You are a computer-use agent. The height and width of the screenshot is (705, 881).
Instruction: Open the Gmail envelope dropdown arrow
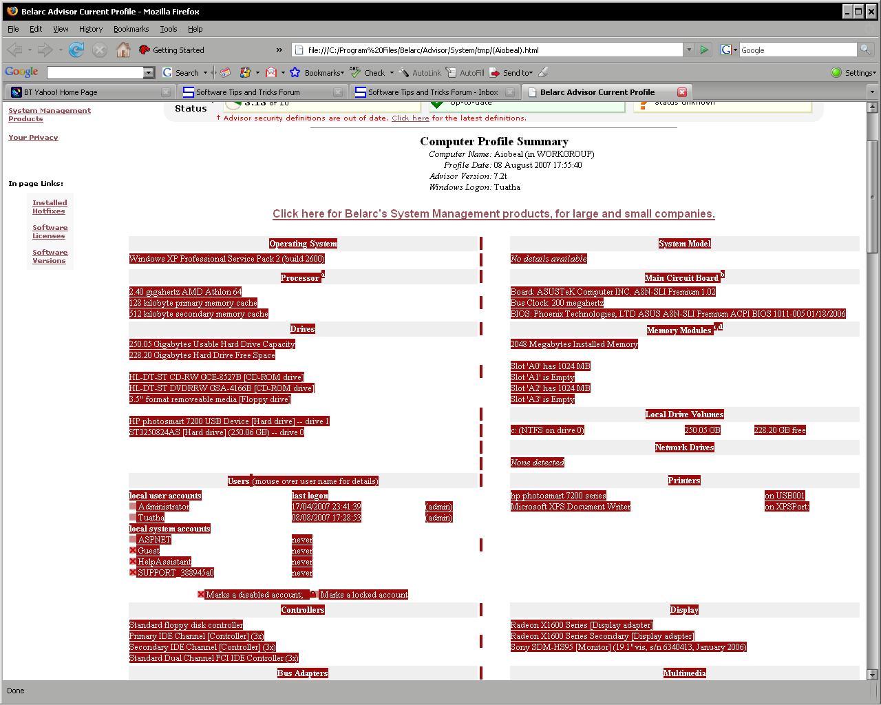click(283, 72)
